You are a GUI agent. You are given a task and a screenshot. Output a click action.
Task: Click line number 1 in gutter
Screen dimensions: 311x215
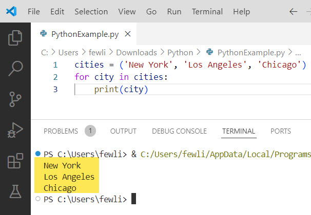[55, 65]
